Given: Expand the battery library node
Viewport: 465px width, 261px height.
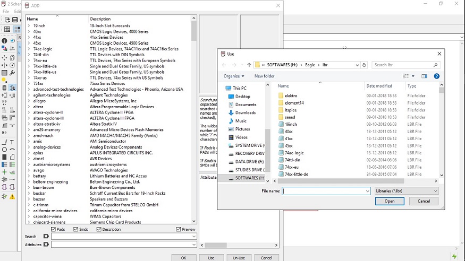Looking at the screenshot, I should 29,176.
